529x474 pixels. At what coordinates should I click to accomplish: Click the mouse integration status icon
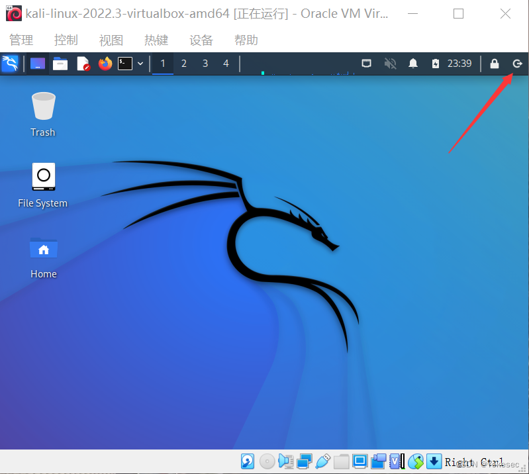pyautogui.click(x=416, y=461)
